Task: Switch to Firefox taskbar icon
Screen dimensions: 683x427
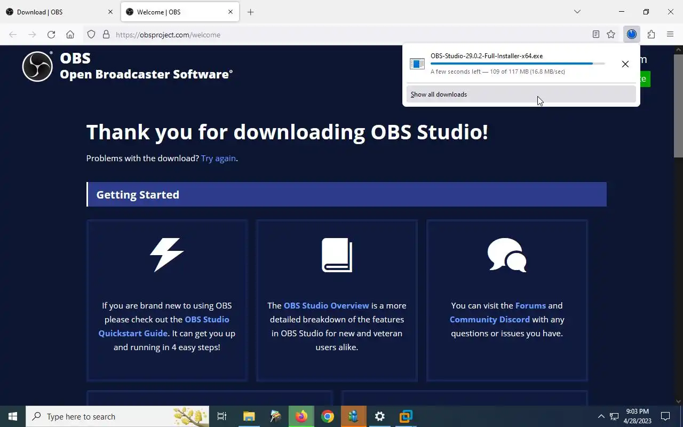Action: [x=301, y=416]
